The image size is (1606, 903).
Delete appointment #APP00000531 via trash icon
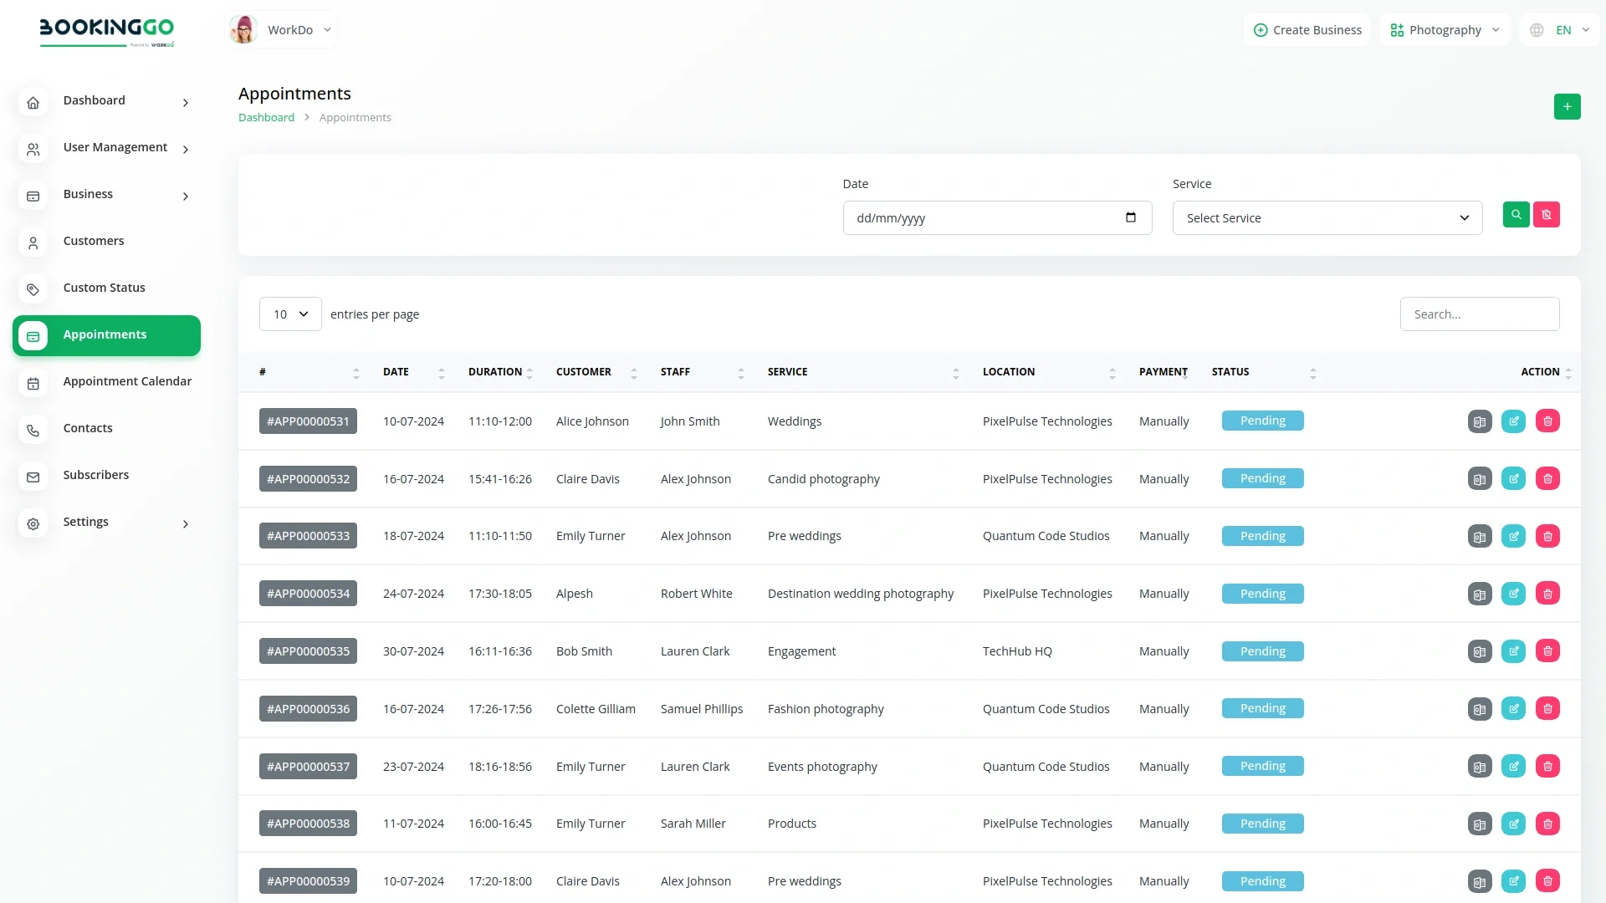pyautogui.click(x=1547, y=421)
